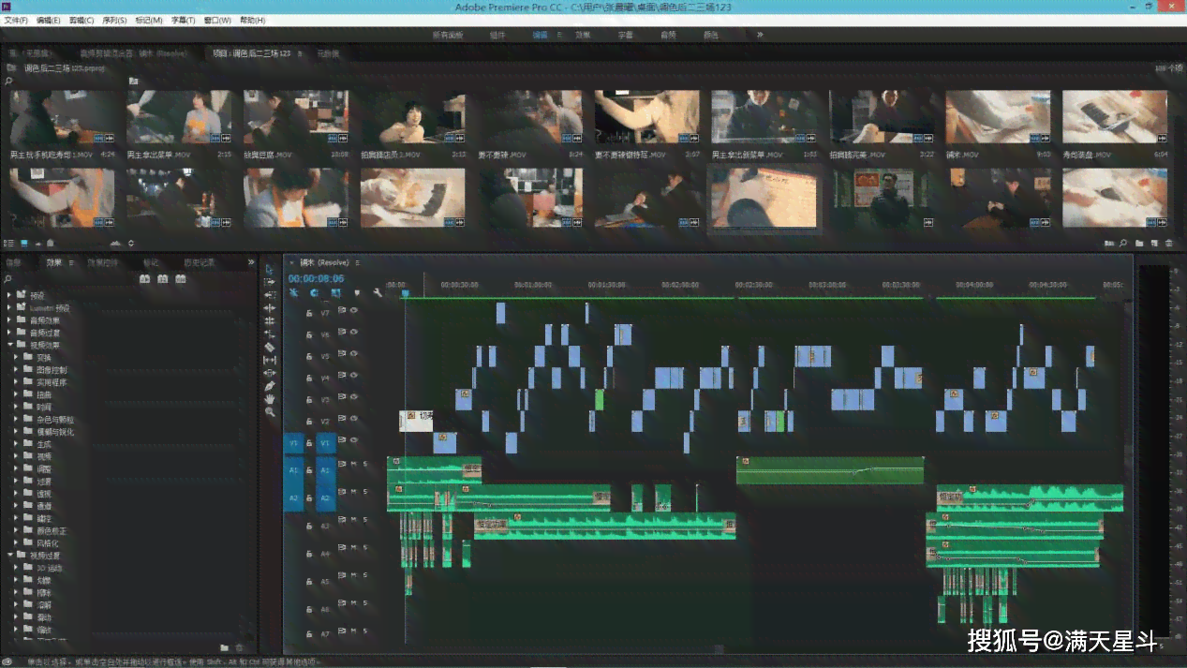Select the Zoom magnifier tool
1187x668 pixels.
coord(270,412)
